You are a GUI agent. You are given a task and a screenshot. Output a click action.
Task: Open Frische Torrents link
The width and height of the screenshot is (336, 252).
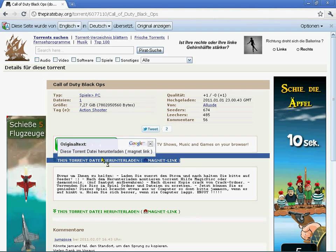pos(149,37)
